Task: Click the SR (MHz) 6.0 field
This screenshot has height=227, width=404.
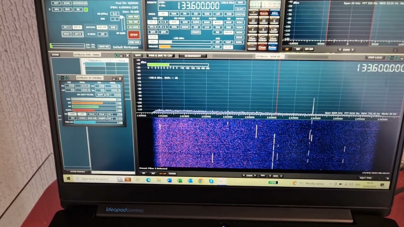Action: click(115, 14)
